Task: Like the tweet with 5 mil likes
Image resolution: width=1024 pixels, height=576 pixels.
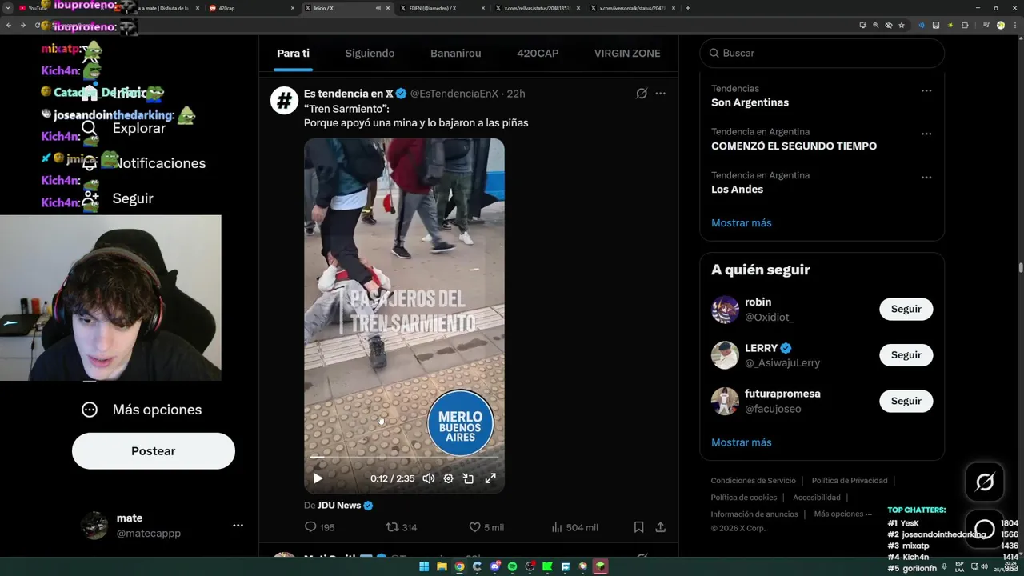Action: point(486,527)
